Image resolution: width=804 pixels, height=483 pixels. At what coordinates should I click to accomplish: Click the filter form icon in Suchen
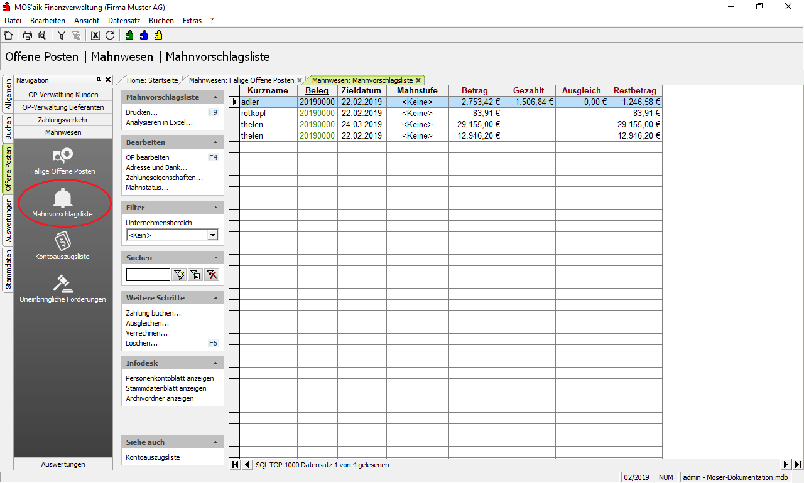[x=195, y=275]
